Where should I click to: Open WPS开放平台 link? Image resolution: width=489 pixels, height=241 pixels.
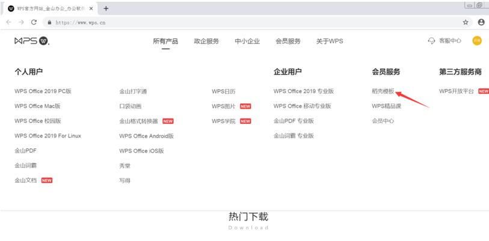point(457,91)
